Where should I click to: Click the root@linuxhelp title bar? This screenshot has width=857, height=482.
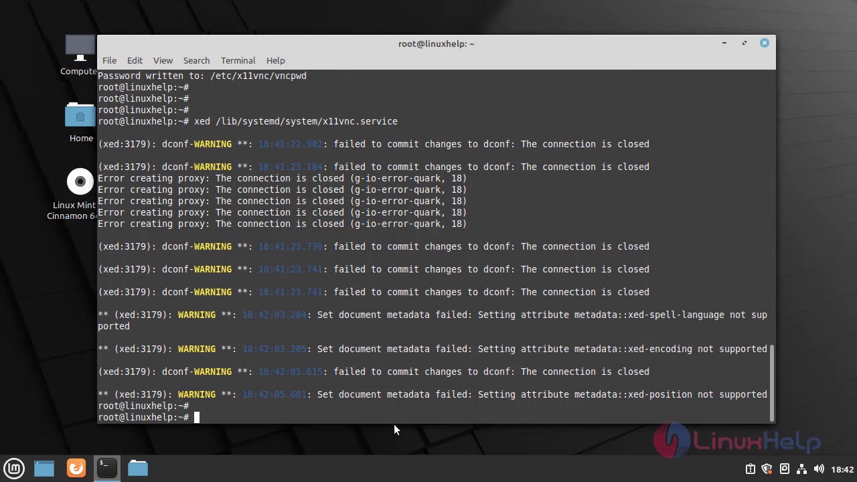coord(436,44)
